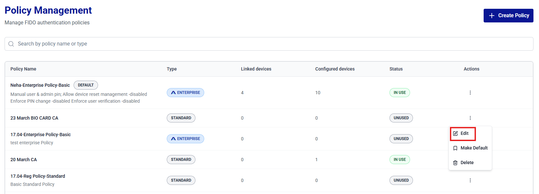539x194 pixels.
Task: Click the trash icon beside Delete
Action: (455, 163)
